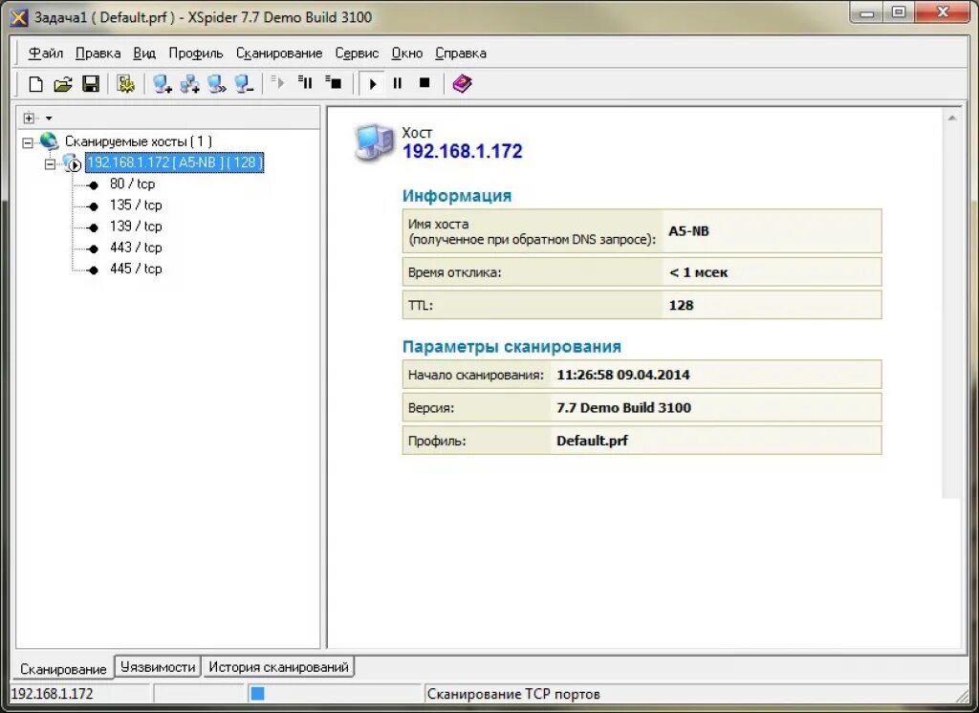
Task: Open the Профиль menu
Action: (x=195, y=54)
